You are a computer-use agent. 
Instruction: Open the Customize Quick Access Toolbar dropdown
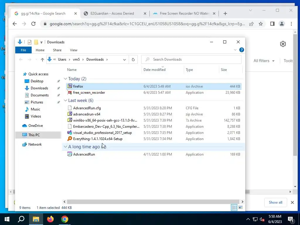coord(41,42)
